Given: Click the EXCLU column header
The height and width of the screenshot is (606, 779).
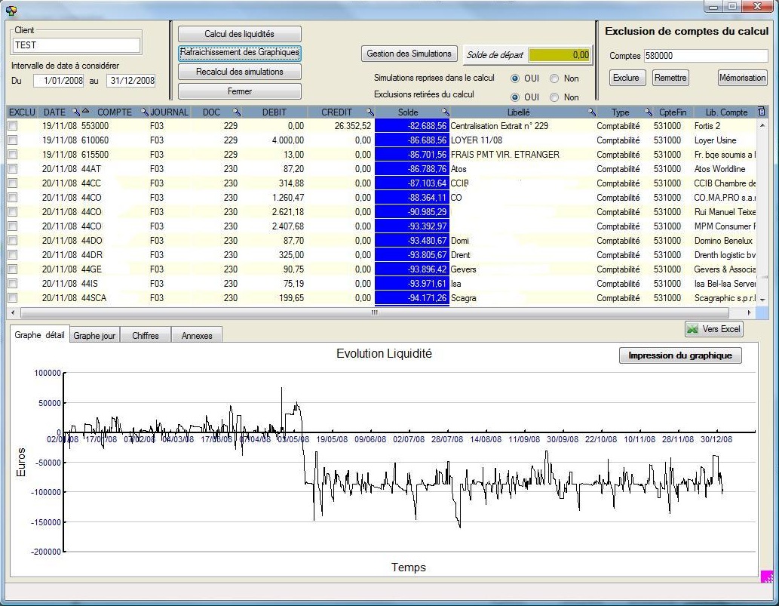Looking at the screenshot, I should tap(22, 112).
